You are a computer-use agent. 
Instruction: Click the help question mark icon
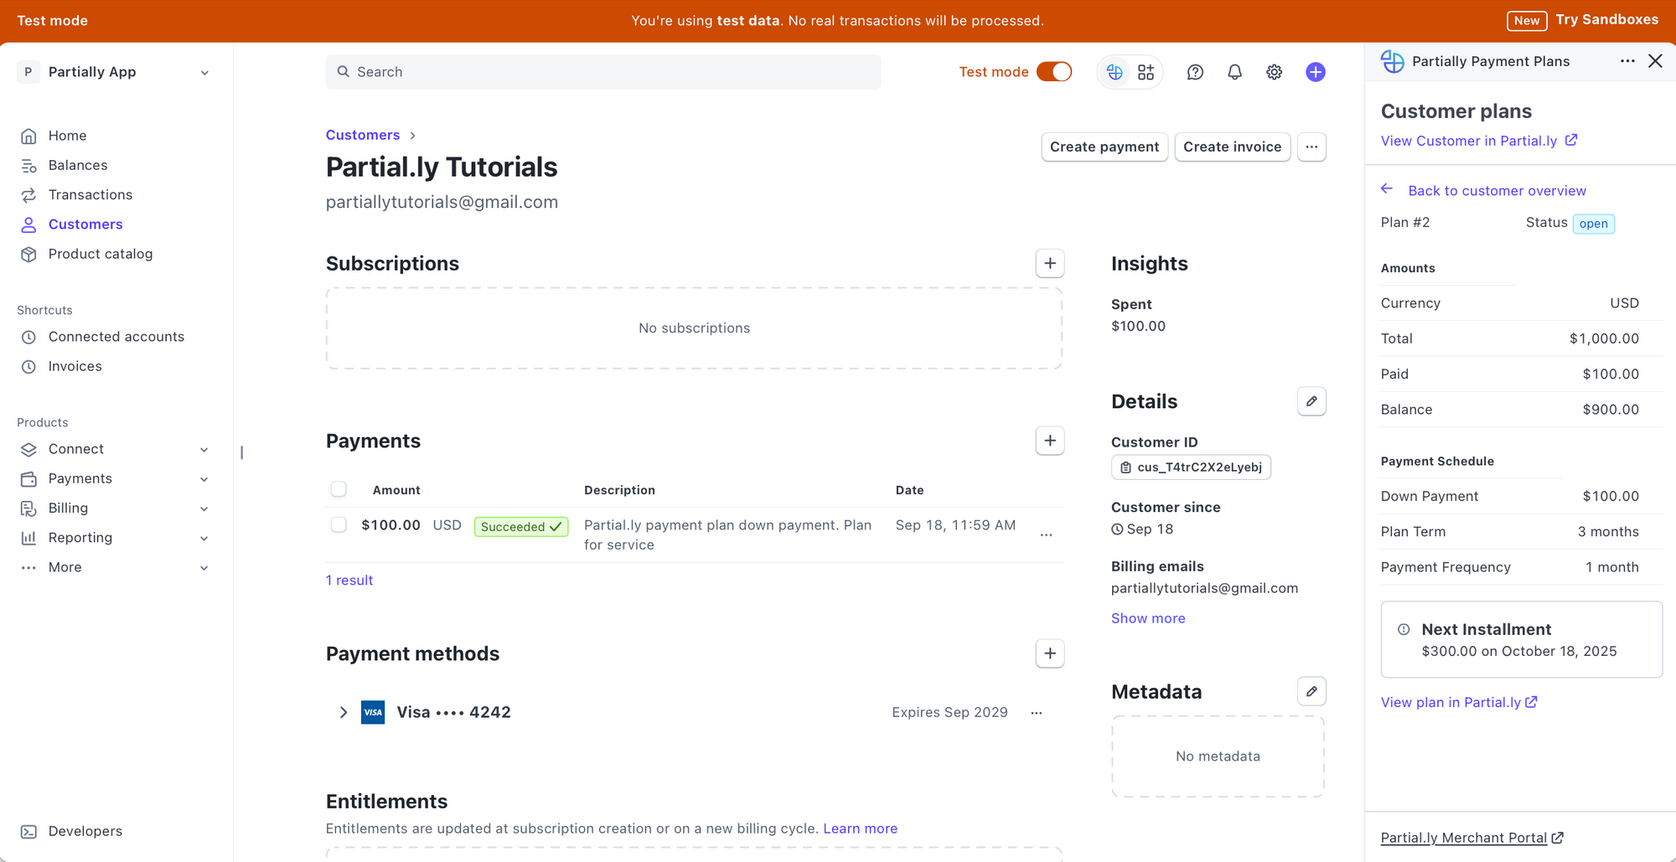point(1195,72)
